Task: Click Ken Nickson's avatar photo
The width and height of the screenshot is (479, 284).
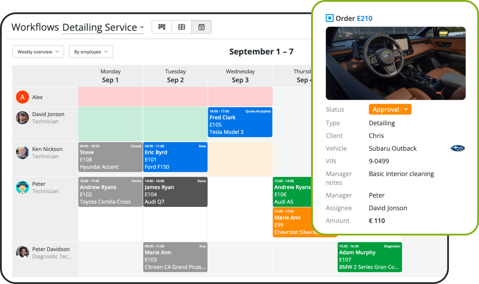Action: point(22,153)
